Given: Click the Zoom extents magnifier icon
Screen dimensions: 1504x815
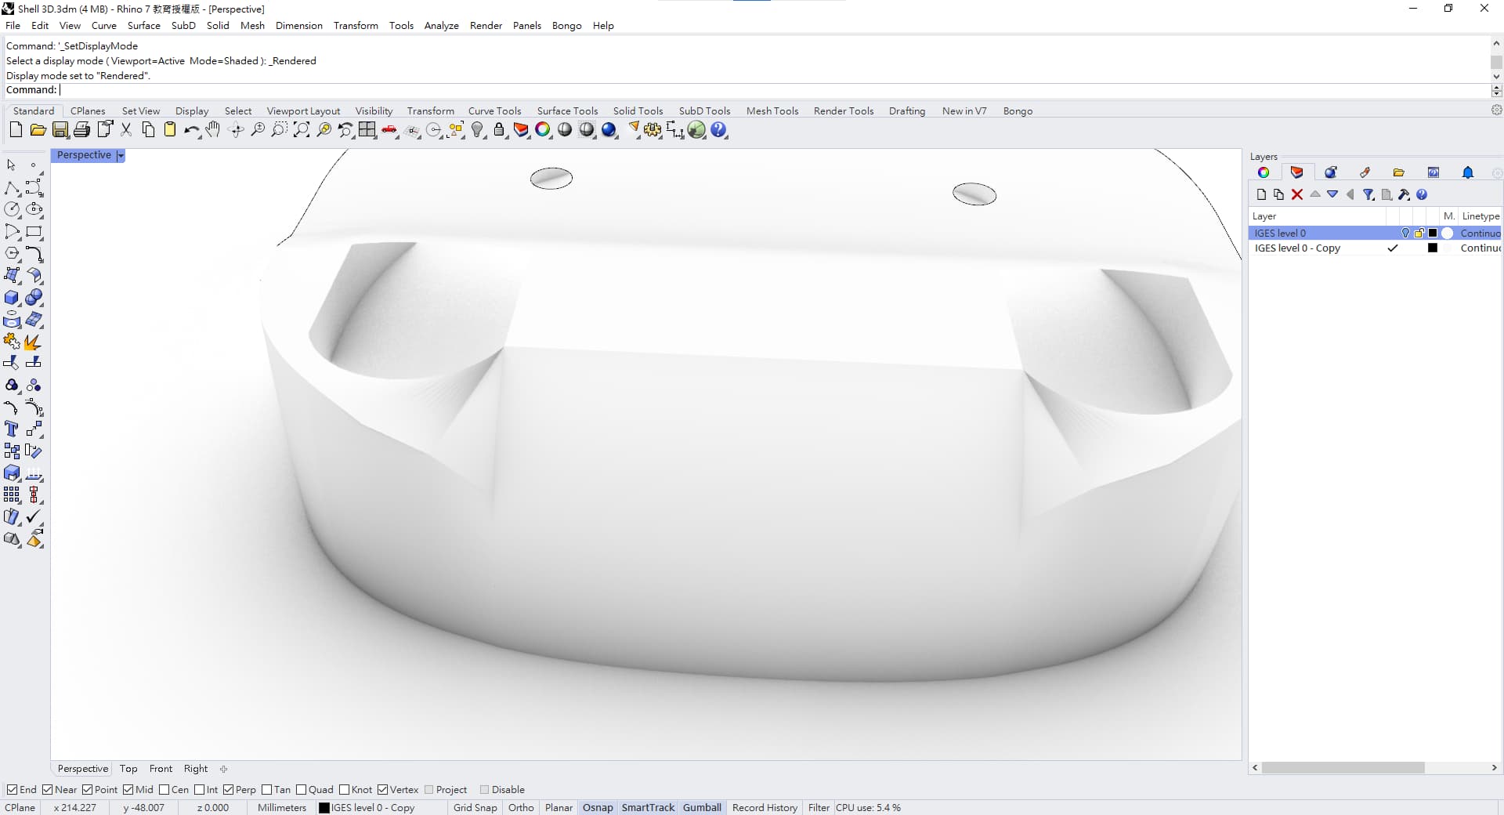Looking at the screenshot, I should [x=302, y=130].
